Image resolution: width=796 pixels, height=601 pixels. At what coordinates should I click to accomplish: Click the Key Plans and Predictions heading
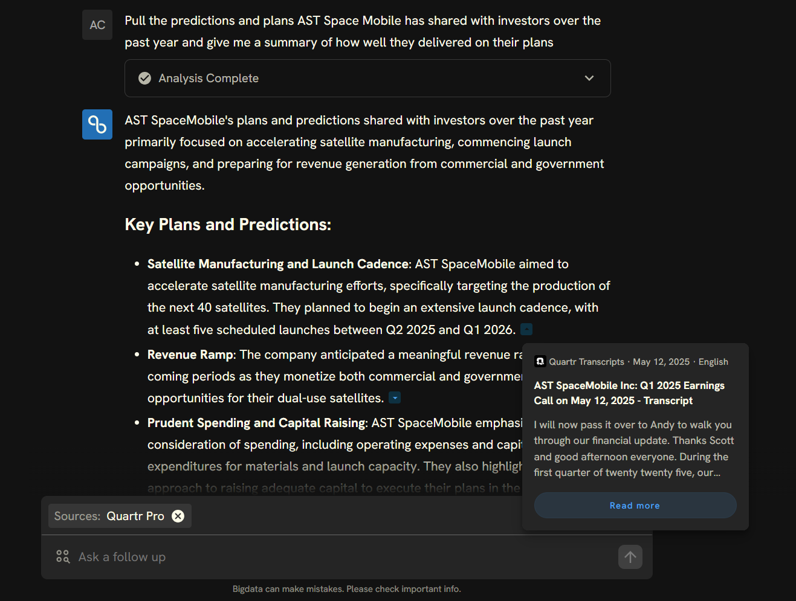click(228, 224)
